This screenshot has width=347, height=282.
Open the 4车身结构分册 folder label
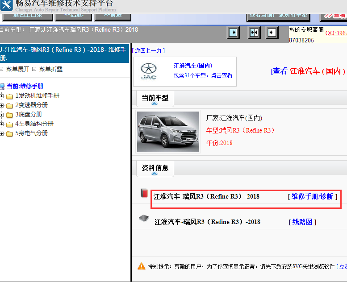(x=34, y=124)
